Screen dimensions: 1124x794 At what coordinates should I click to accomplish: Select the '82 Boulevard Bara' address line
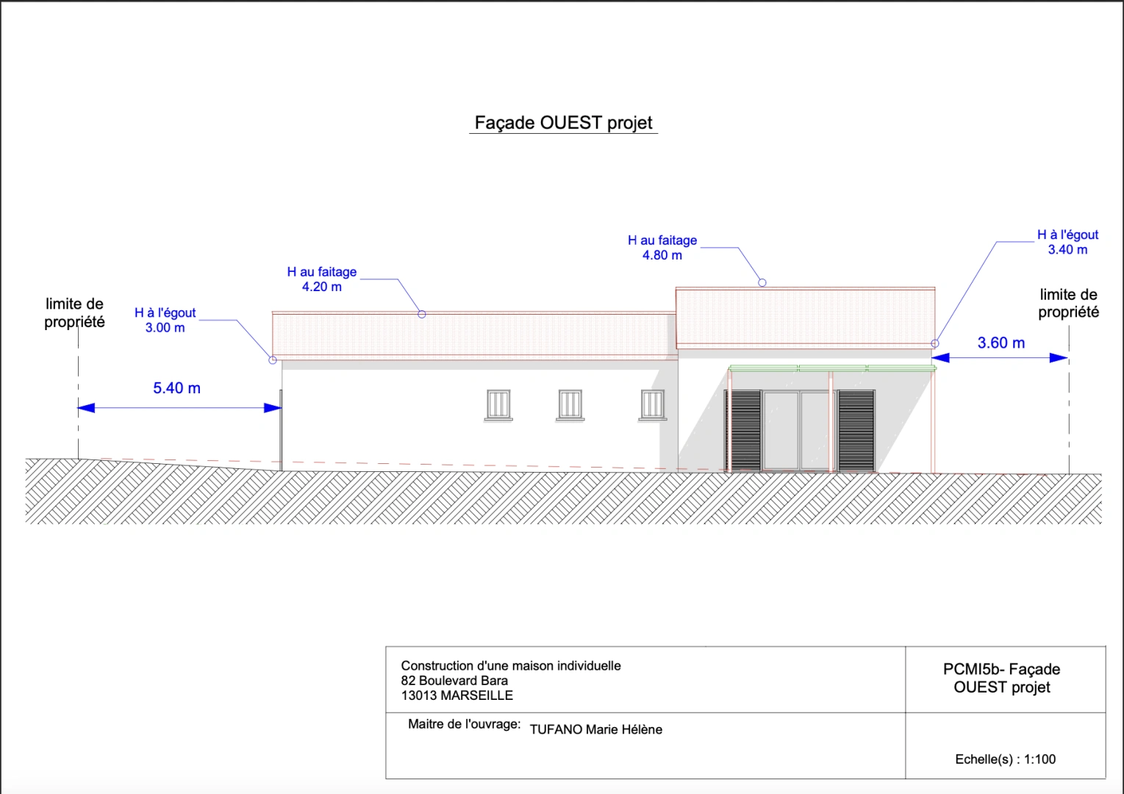tap(454, 681)
